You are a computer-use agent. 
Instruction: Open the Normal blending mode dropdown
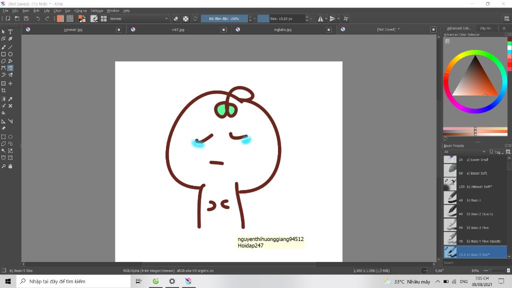tap(138, 18)
